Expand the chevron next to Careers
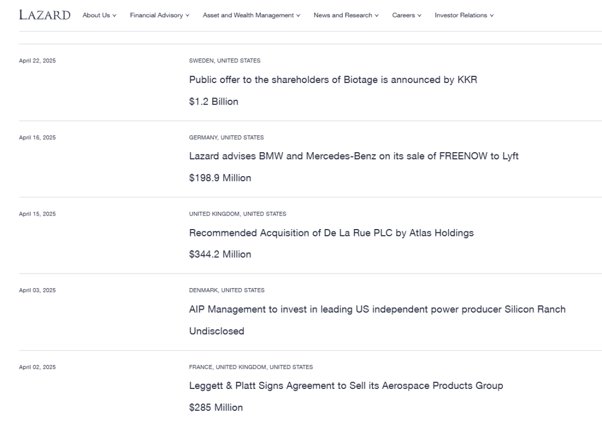Screen dimensions: 602x423 tap(420, 16)
